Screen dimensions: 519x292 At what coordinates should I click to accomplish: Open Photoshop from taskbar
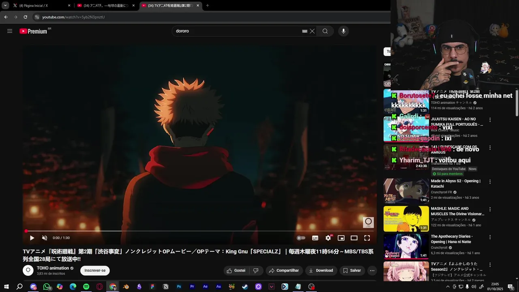pos(179,287)
